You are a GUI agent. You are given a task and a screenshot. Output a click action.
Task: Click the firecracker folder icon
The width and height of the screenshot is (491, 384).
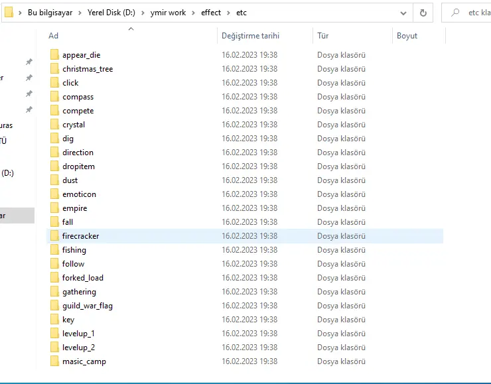point(54,236)
